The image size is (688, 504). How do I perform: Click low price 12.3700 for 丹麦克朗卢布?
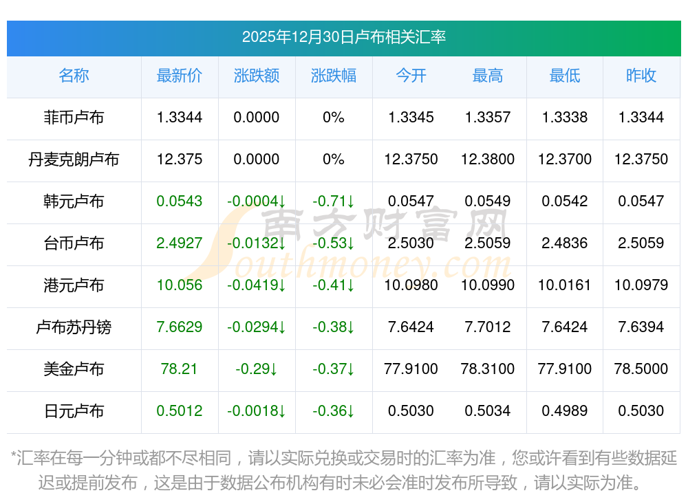565,160
